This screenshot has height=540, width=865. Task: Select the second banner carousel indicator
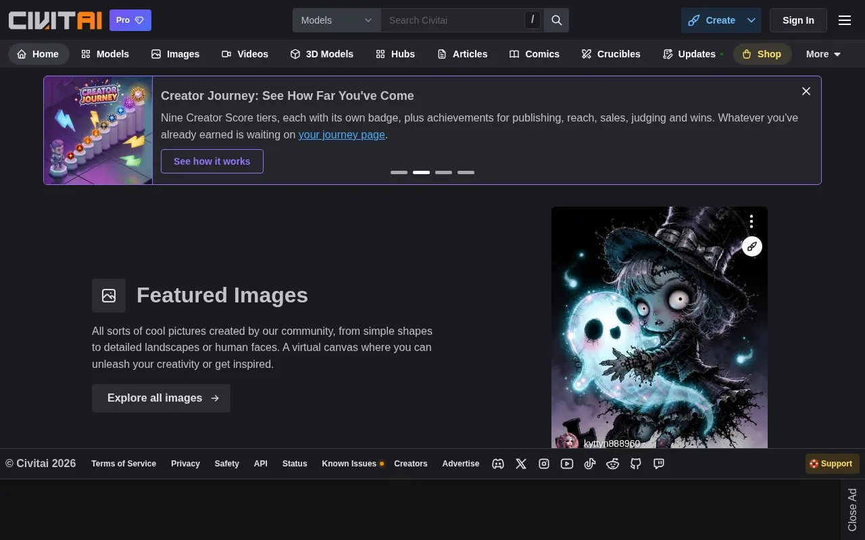421,172
